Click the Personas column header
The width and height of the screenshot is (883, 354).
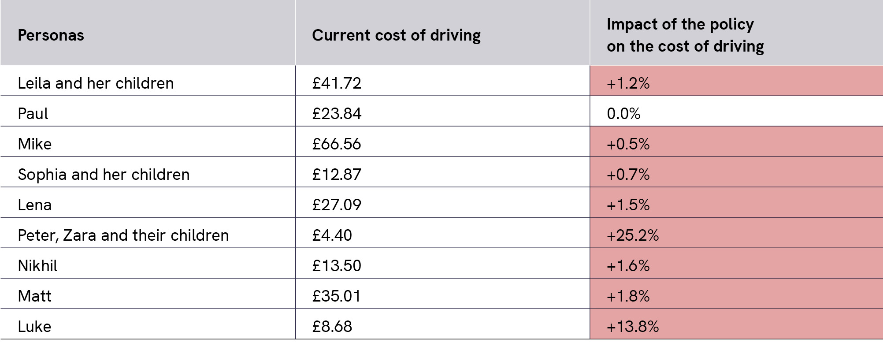pos(51,35)
